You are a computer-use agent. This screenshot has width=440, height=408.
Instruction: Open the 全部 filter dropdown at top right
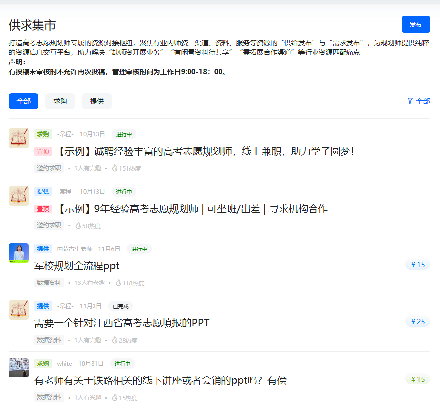click(421, 101)
